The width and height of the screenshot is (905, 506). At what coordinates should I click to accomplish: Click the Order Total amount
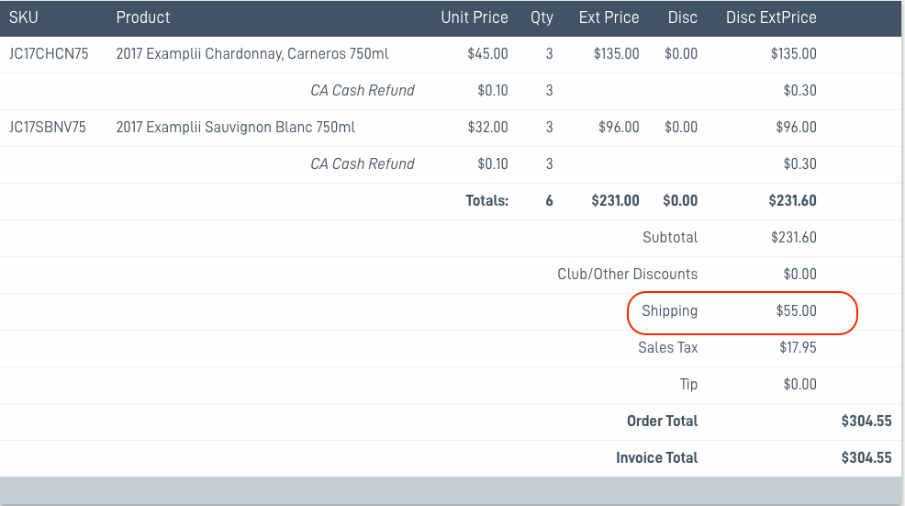(x=866, y=422)
